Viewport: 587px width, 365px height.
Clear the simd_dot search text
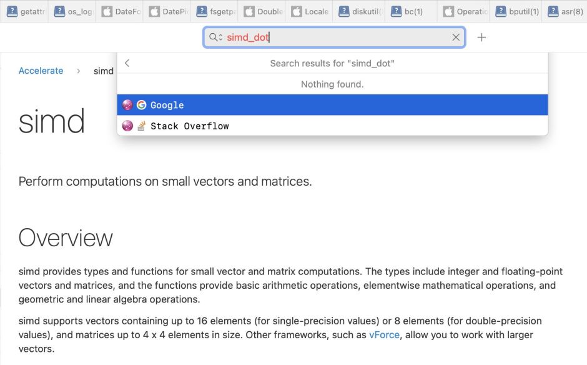(456, 37)
